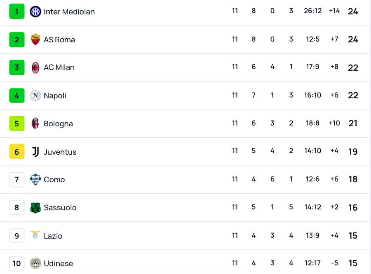Open the AS Roma team link

tap(59, 40)
